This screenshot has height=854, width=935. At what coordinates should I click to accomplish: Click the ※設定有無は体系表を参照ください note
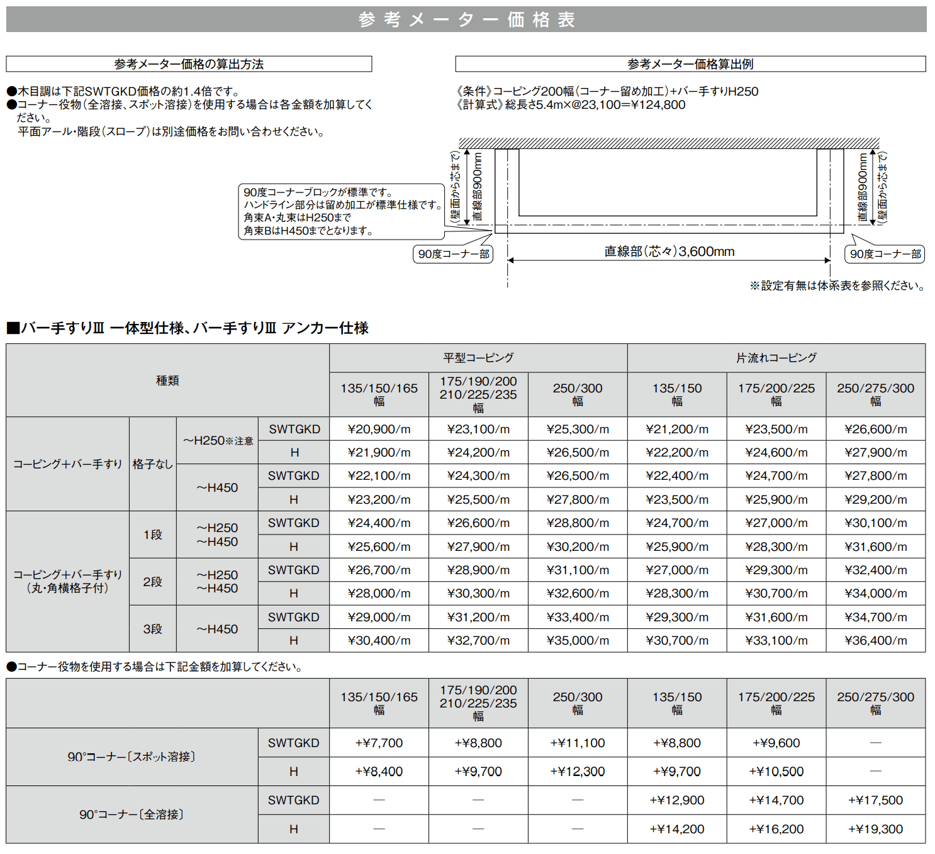835,286
